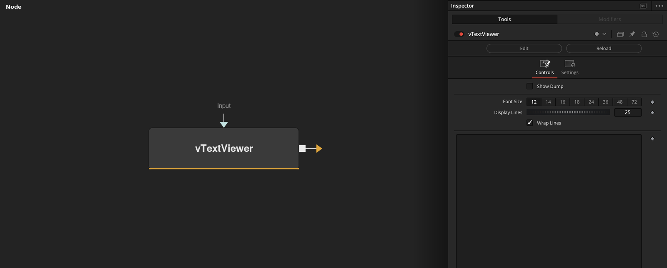Click the vTextViewer name in the Inspector header
The width and height of the screenshot is (667, 268).
click(484, 34)
